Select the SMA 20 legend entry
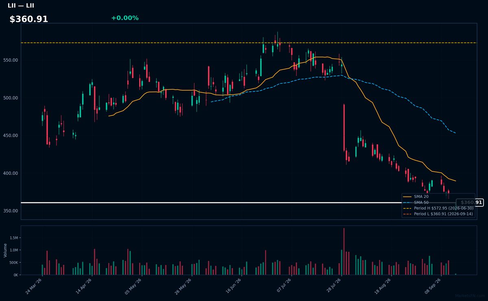 416,197
